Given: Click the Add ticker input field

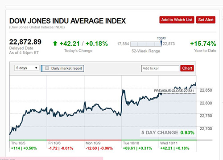Looking at the screenshot, I should coord(160,68).
